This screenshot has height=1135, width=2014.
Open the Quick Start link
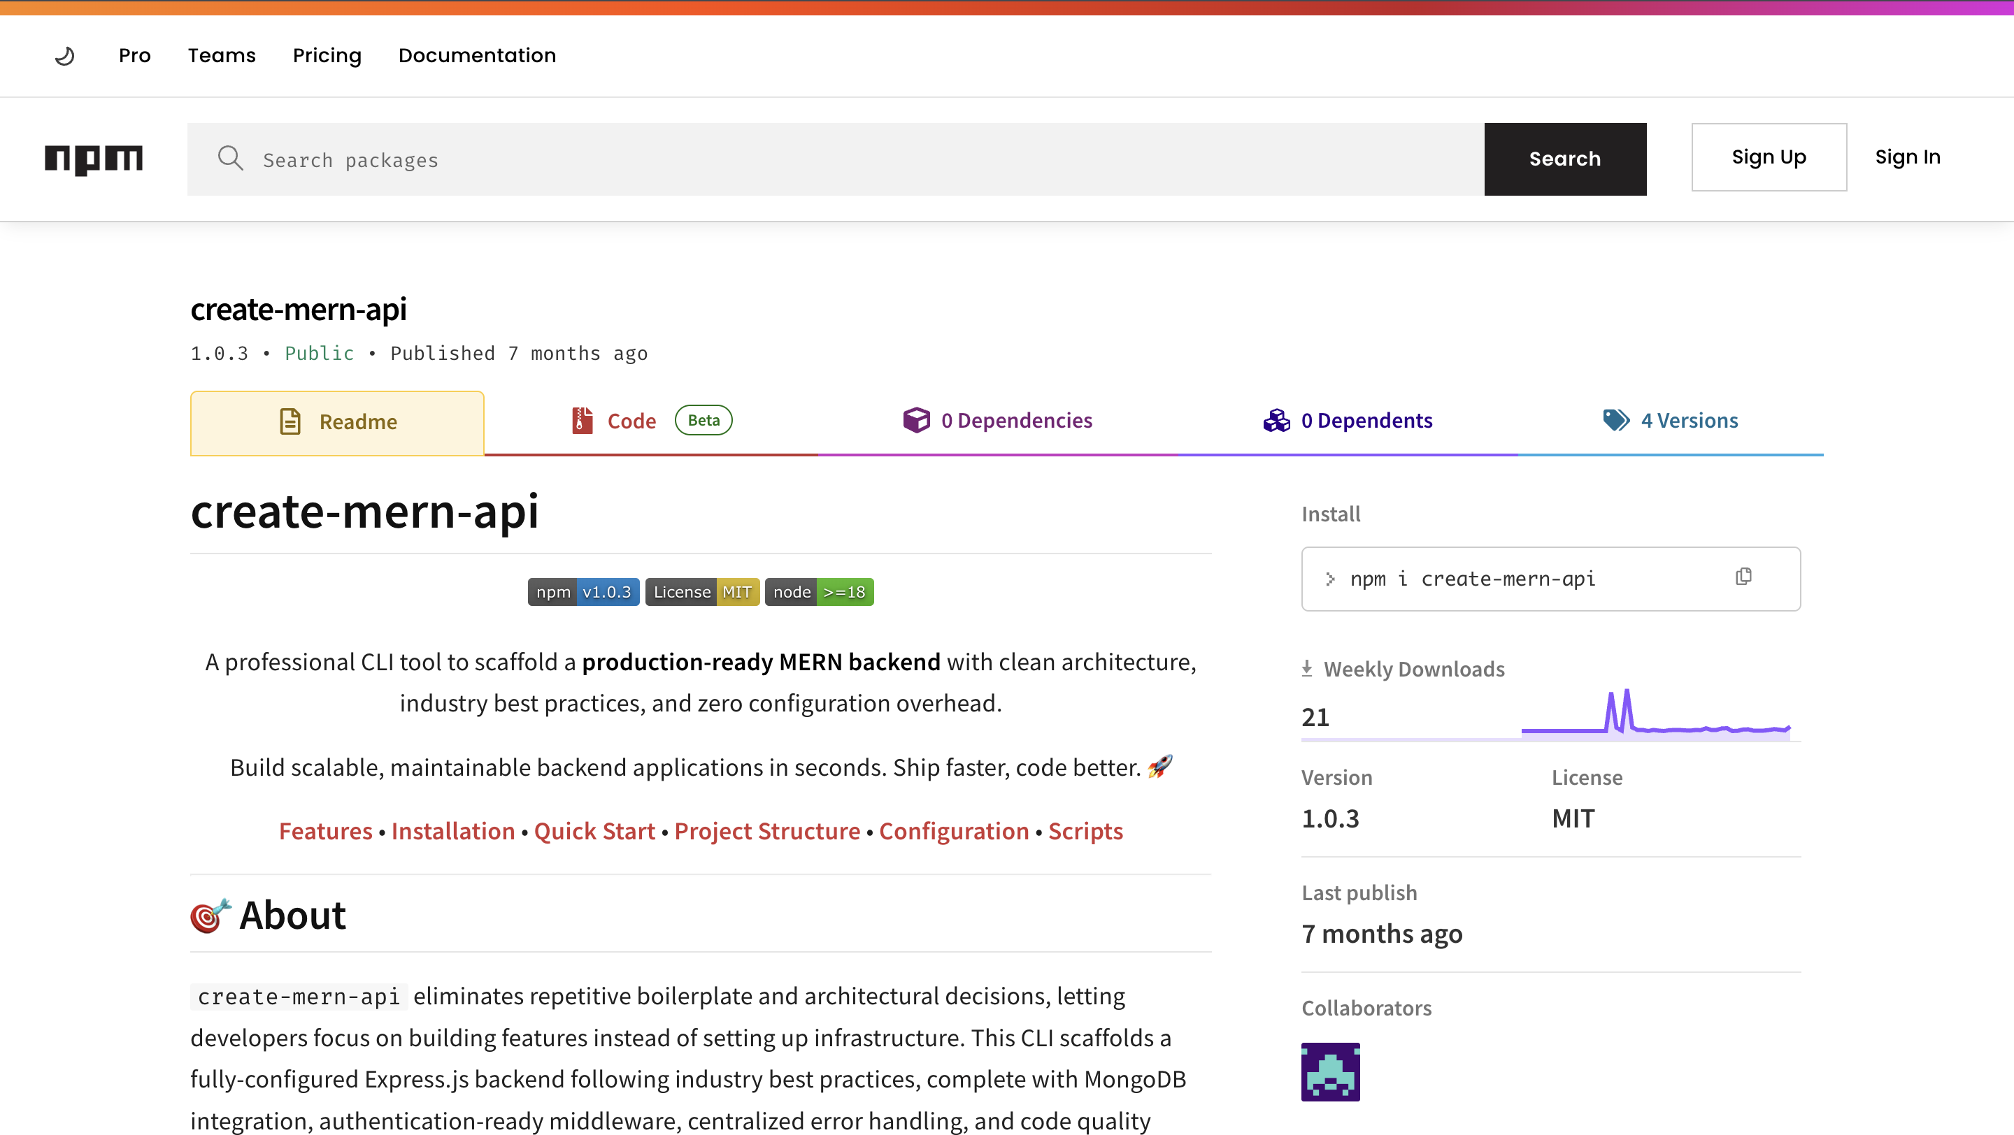pos(594,831)
